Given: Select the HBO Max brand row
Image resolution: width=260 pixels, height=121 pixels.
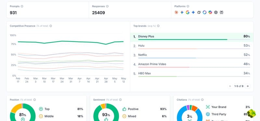Looking at the screenshot, I should coord(192,74).
